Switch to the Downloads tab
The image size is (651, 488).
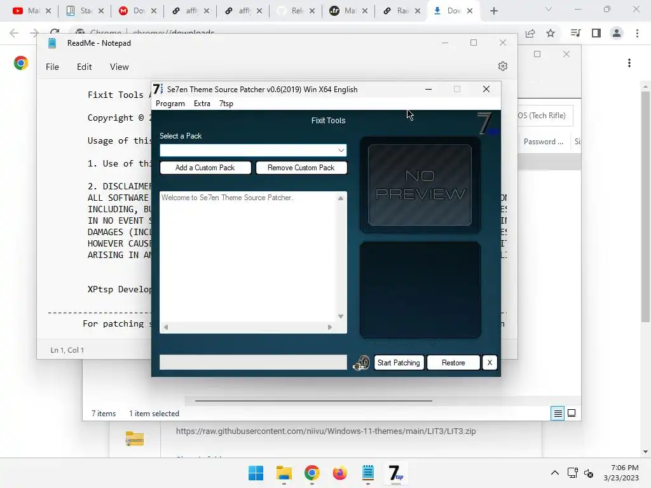[448, 11]
